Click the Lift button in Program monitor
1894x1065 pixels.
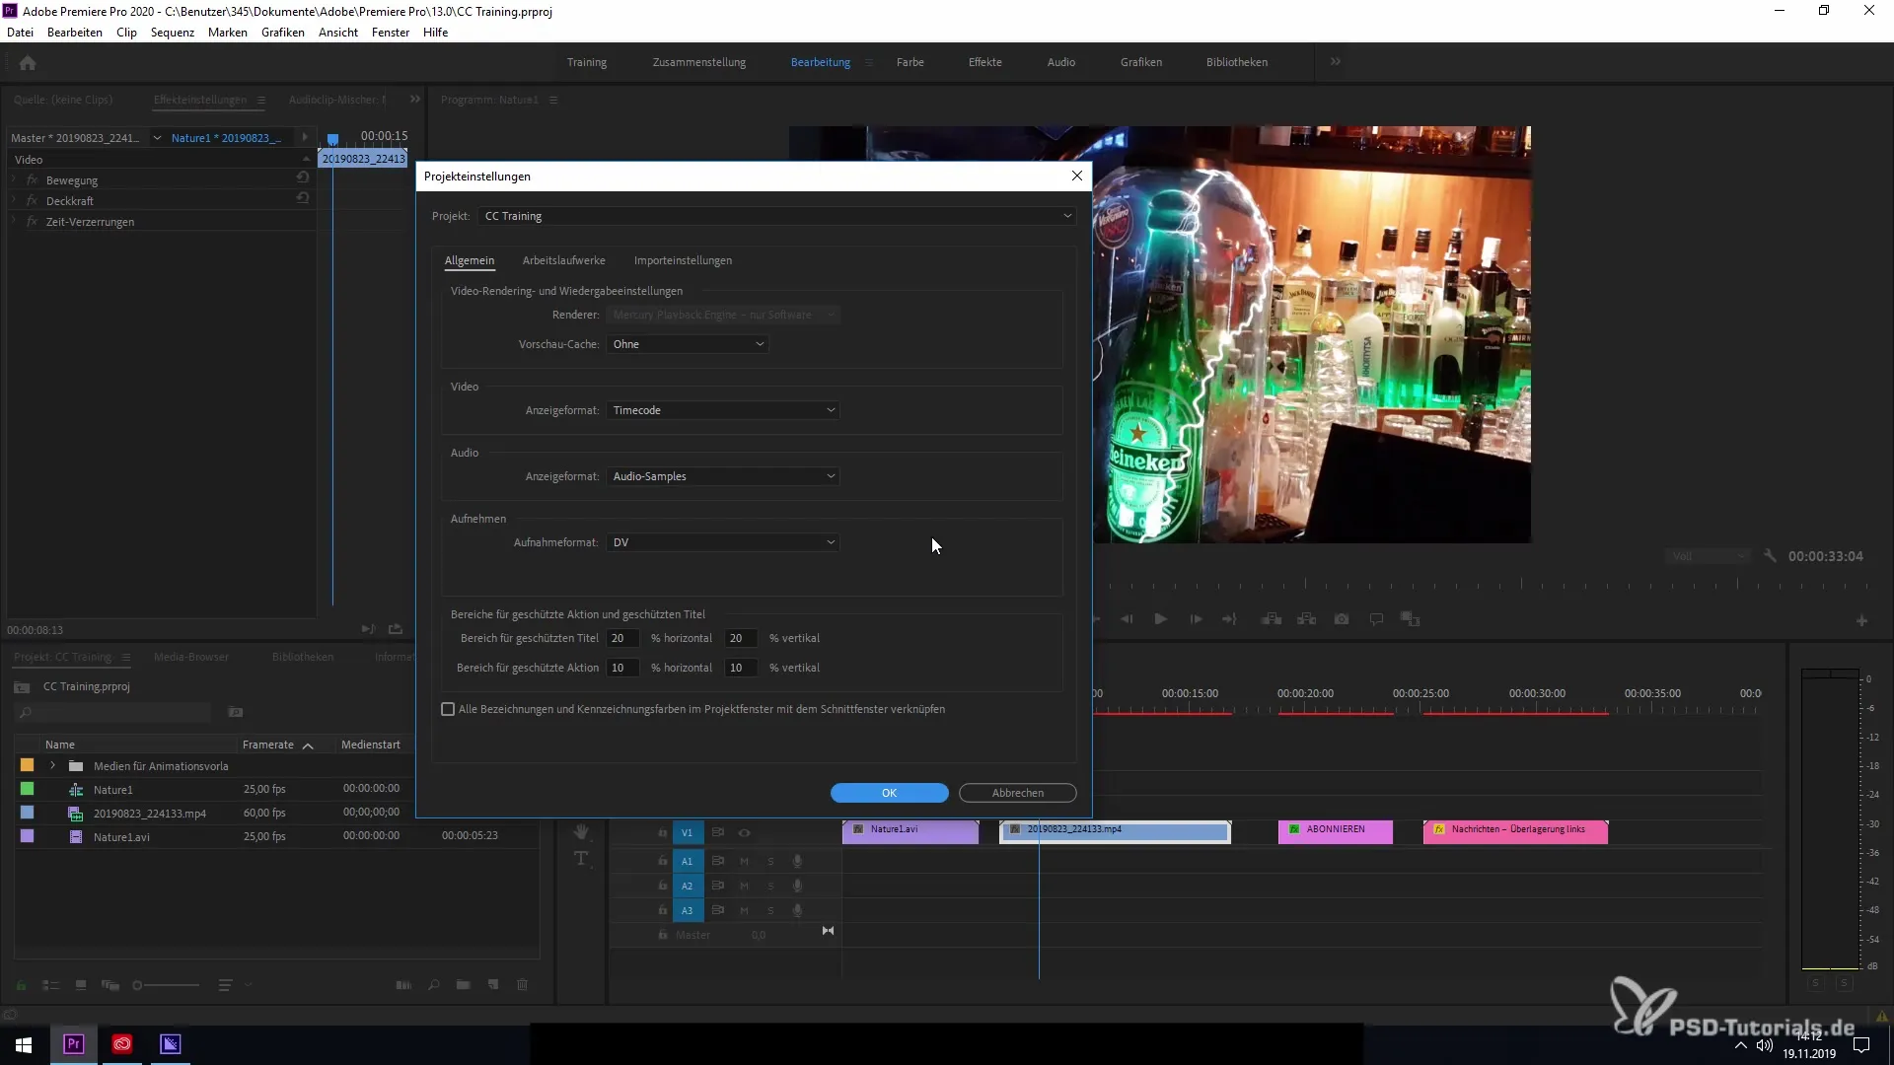1272,619
